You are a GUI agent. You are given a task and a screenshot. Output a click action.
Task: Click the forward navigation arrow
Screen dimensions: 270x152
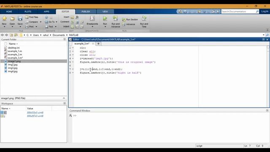pos(7,35)
